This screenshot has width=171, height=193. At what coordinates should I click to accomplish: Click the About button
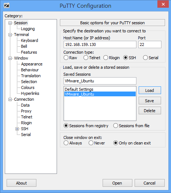point(21,183)
